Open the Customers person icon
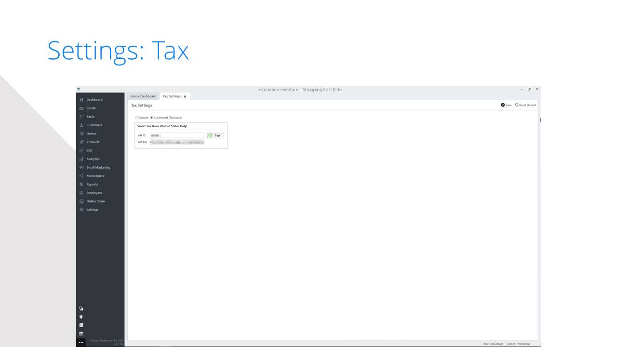Screen dimensions: 617x347 [x=81, y=125]
